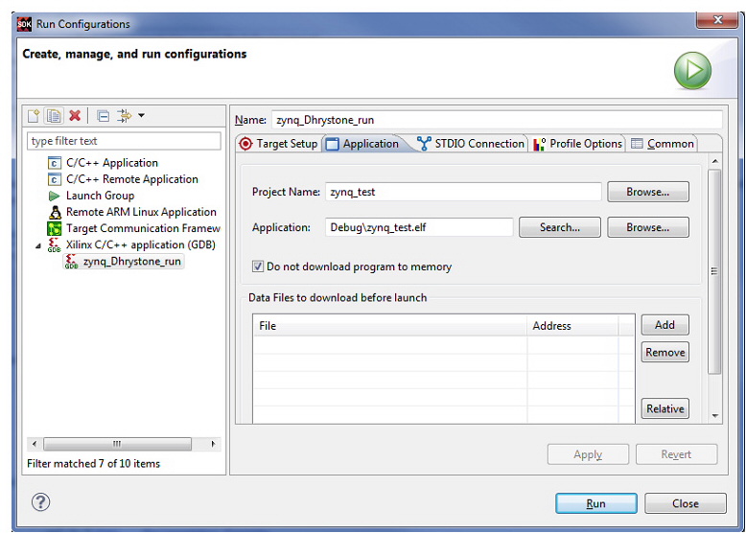The height and width of the screenshot is (533, 746).
Task: Toggle Do not download program to memory
Action: coord(257,266)
